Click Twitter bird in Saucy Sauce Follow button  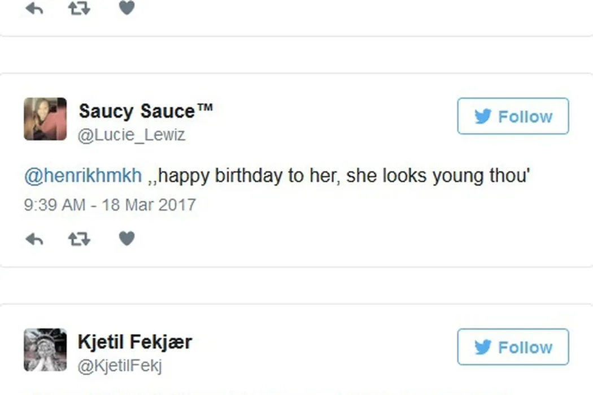[x=483, y=117]
